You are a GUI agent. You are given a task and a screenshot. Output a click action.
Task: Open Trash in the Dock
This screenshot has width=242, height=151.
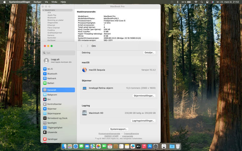[178, 146]
